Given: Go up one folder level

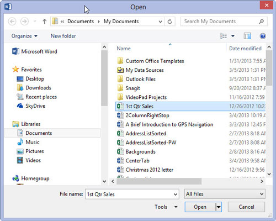Looking at the screenshot, I should [45, 22].
